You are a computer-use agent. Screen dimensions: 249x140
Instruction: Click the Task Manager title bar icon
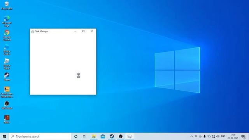coord(33,31)
